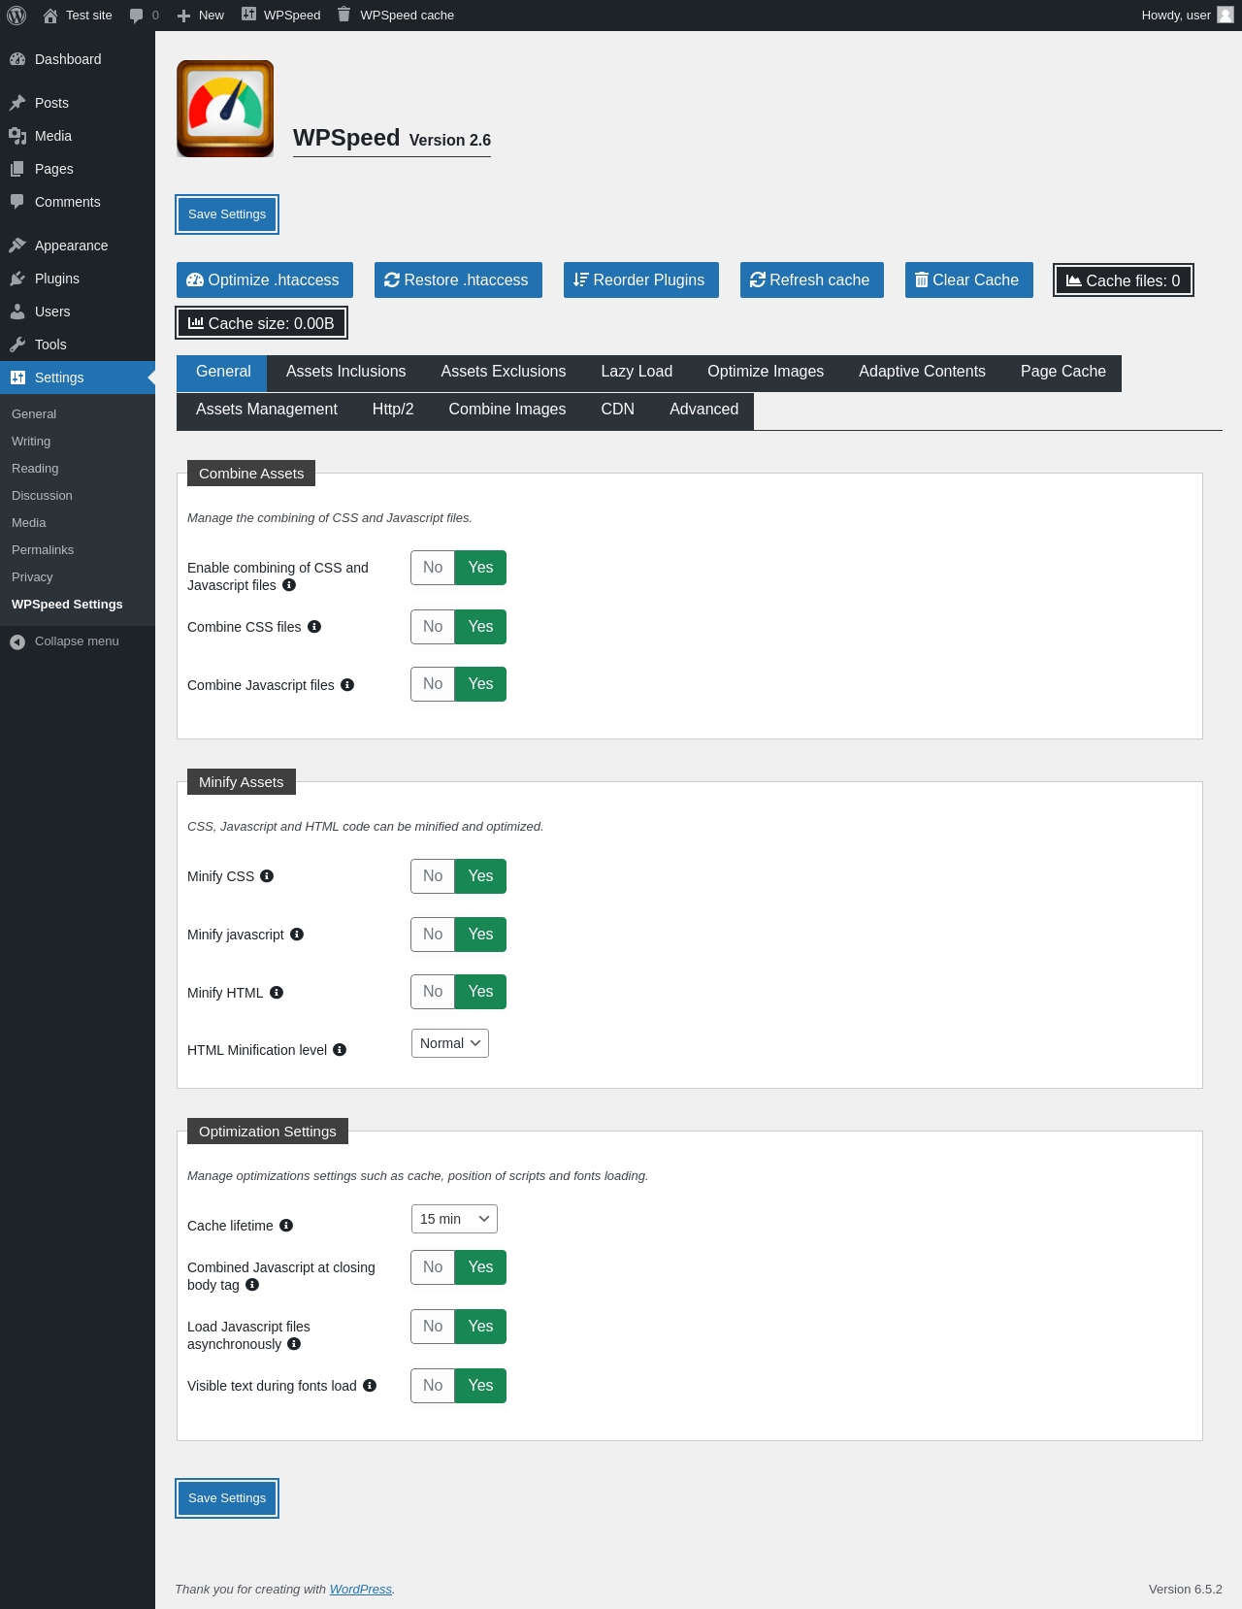This screenshot has width=1242, height=1609.
Task: Open the HTML Minification level dropdown
Action: [x=450, y=1043]
